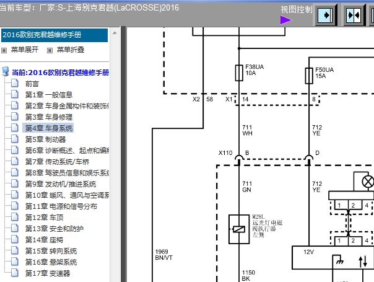Select the 2016款别克君越维修手册 header
The image size is (374, 282).
click(54, 35)
